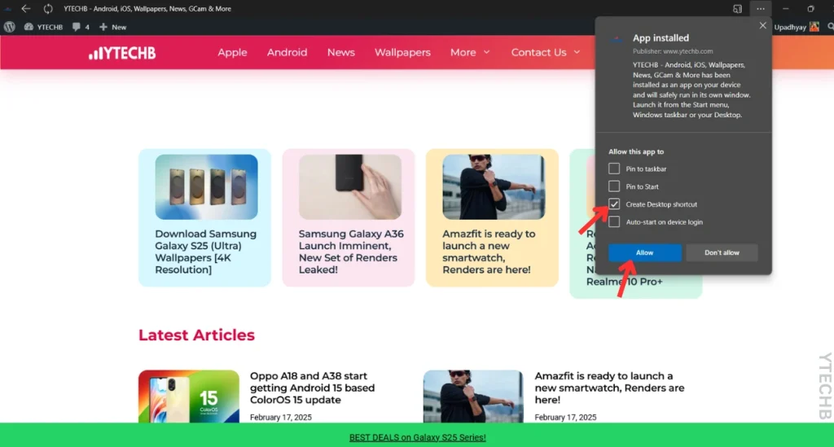Click the sidebar panel icon in title bar

click(x=737, y=8)
